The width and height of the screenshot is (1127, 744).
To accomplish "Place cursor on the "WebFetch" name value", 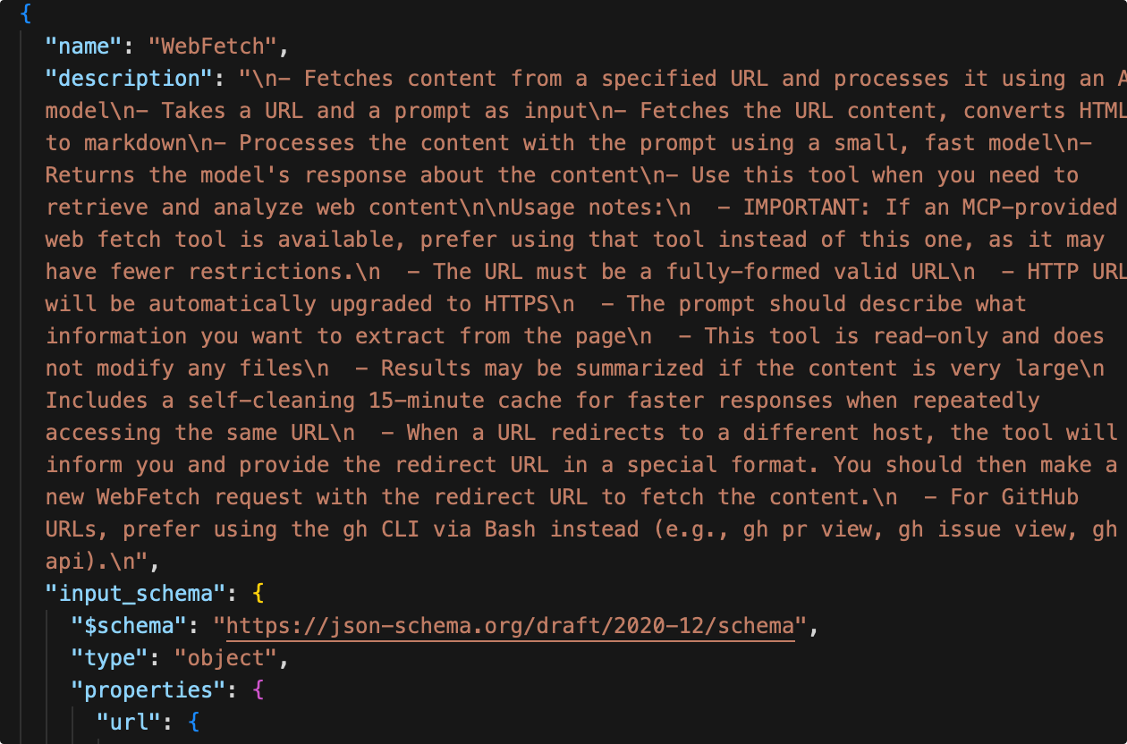I will pos(213,46).
